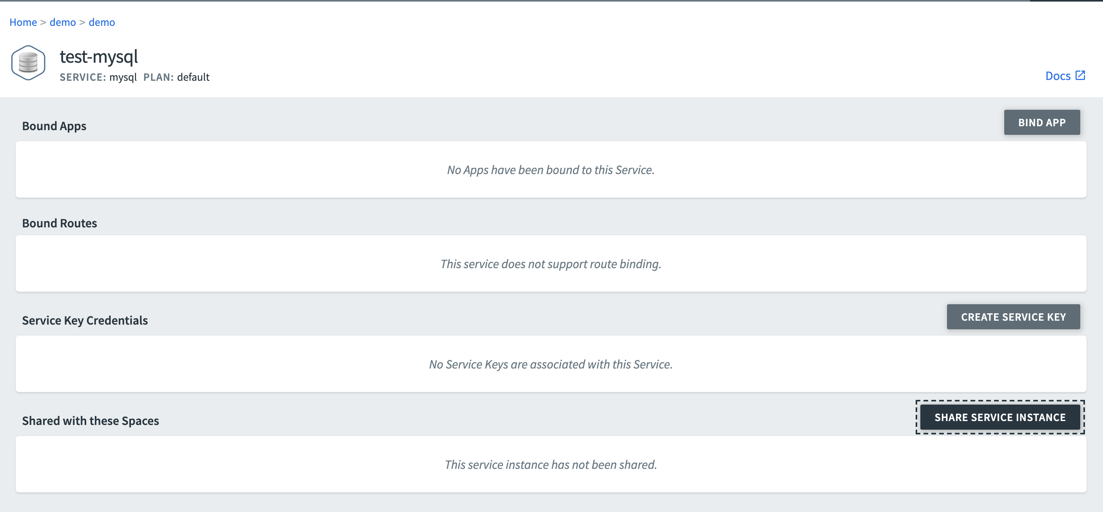Screen dimensions: 1103x512
Task: Click the BIND APP button
Action: tap(1042, 122)
